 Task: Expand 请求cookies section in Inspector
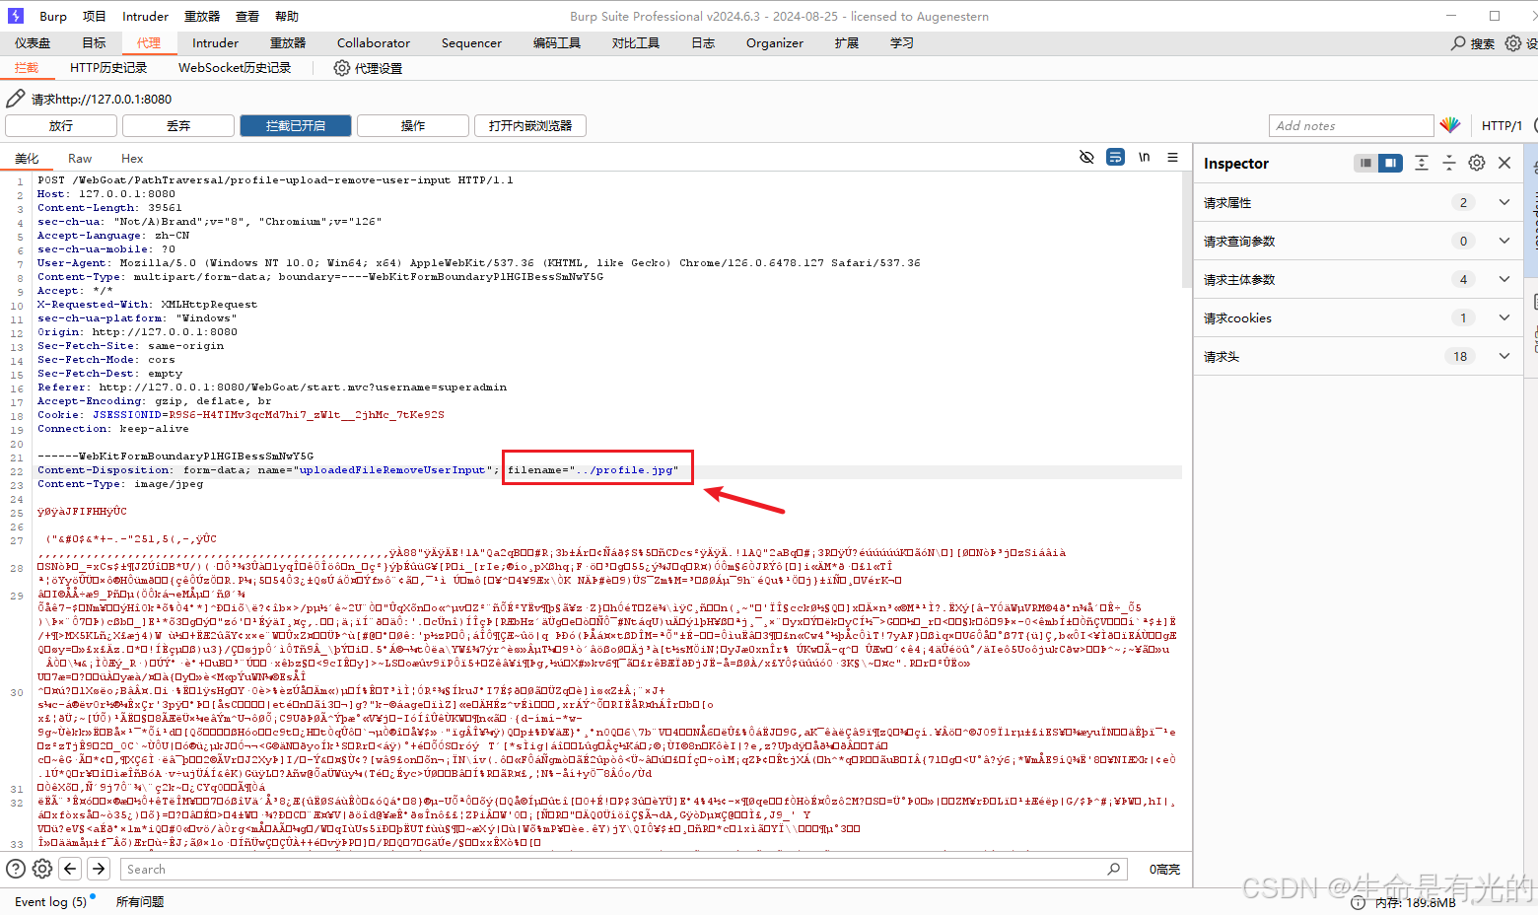1503,318
